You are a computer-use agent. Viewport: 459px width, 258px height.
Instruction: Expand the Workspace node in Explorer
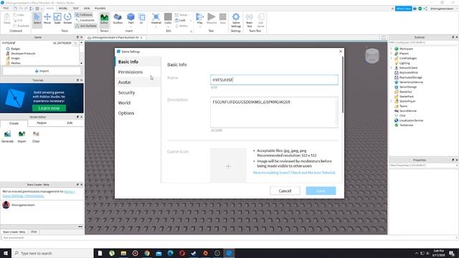pyautogui.click(x=391, y=49)
